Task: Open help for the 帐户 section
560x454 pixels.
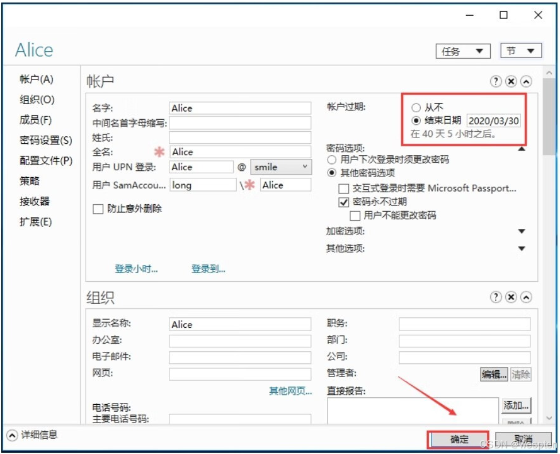Action: pyautogui.click(x=496, y=81)
